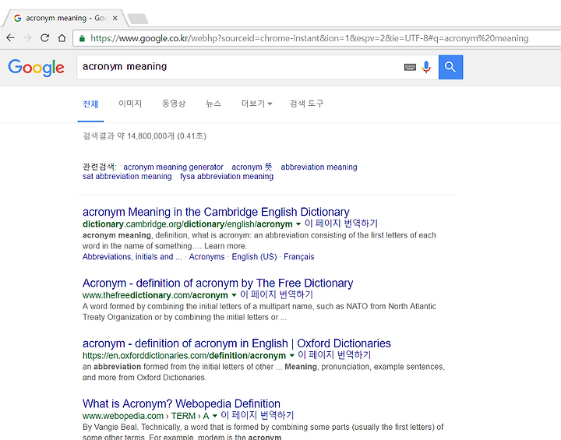The image size is (561, 440).
Task: Open a new browser tab
Action: coord(138,19)
